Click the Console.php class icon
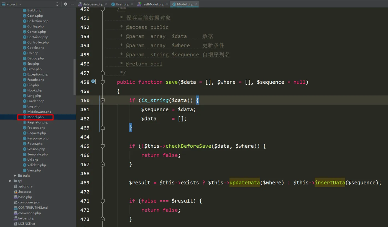 point(24,32)
